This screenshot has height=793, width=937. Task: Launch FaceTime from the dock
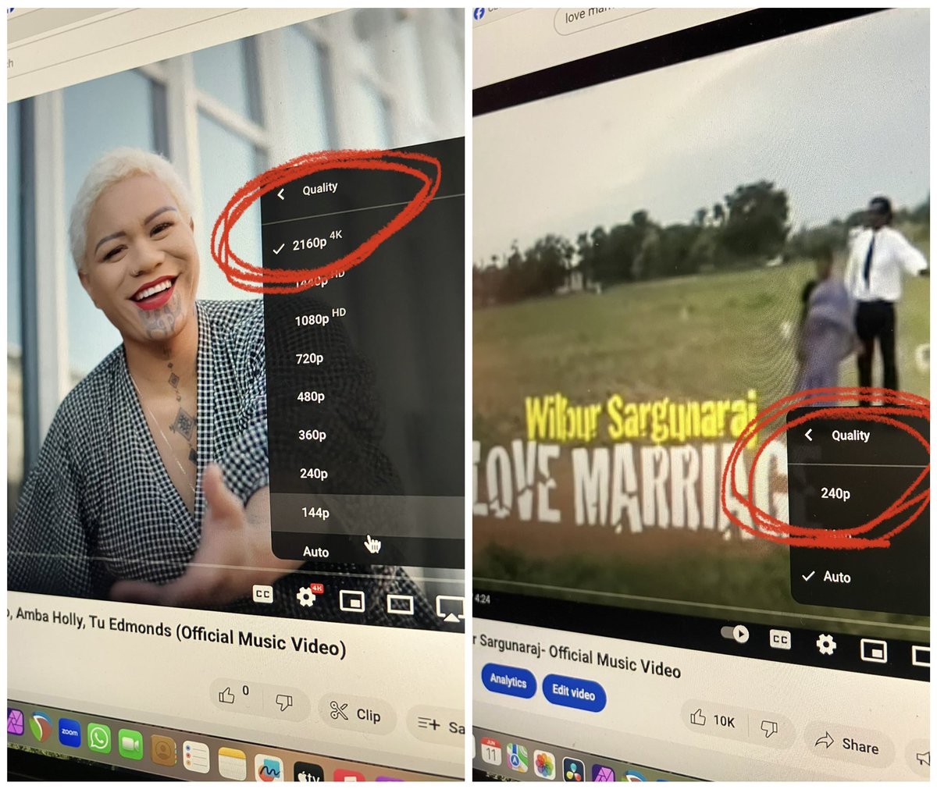[x=130, y=743]
